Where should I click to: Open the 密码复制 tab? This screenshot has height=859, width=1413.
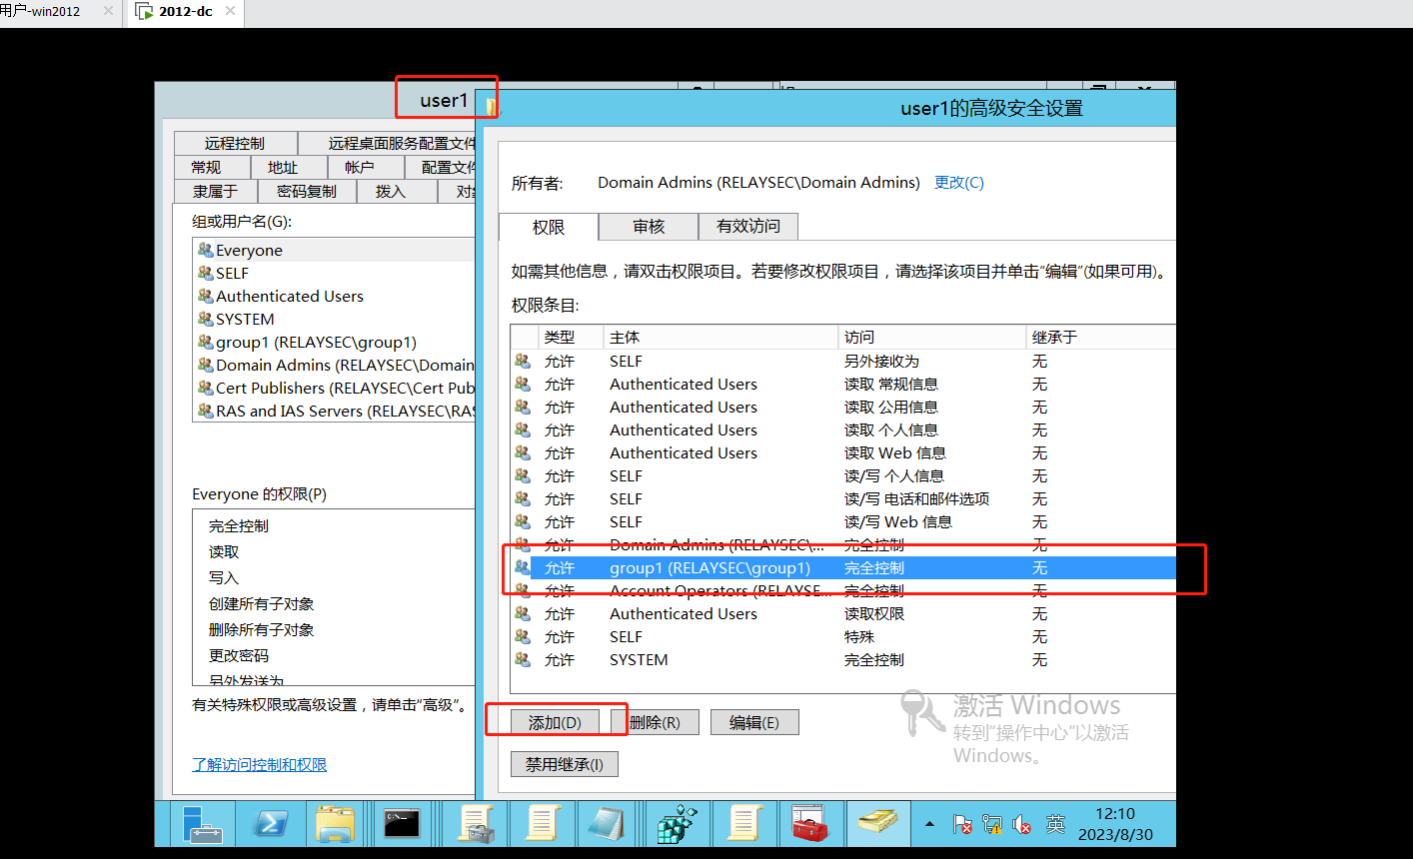pyautogui.click(x=307, y=191)
